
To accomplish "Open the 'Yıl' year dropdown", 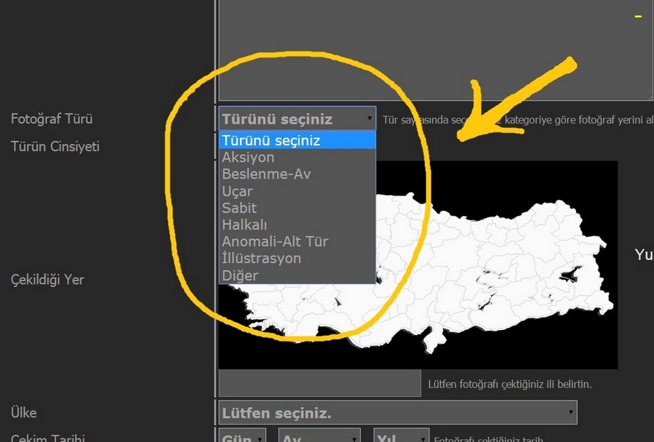I will 401,437.
